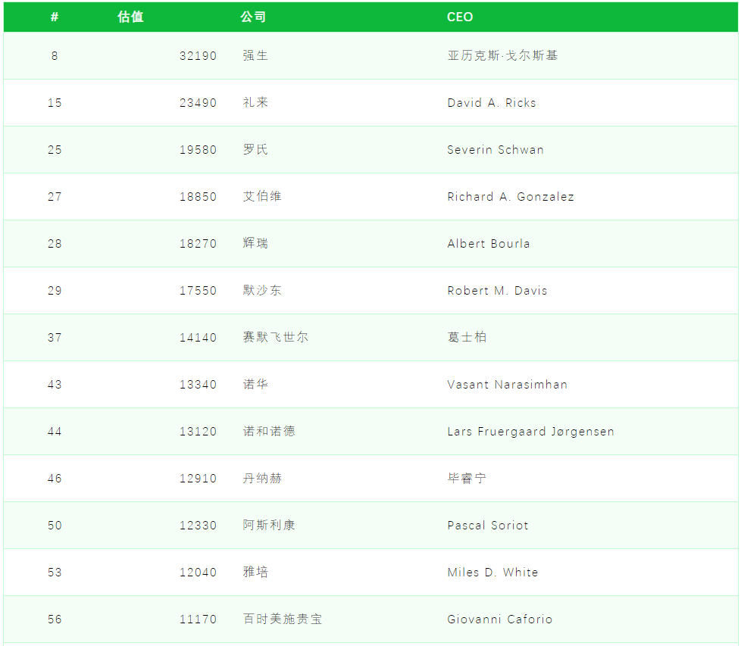
Task: Click the 估值 column header
Action: pyautogui.click(x=130, y=17)
